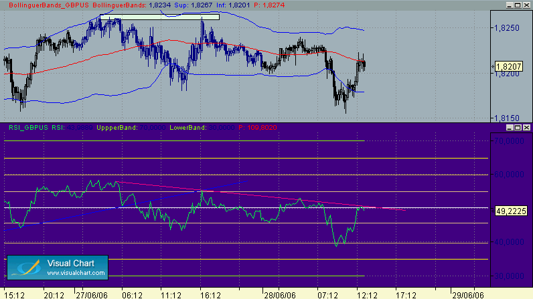Click the BollinguerBands_GBPUS title label

[49, 5]
